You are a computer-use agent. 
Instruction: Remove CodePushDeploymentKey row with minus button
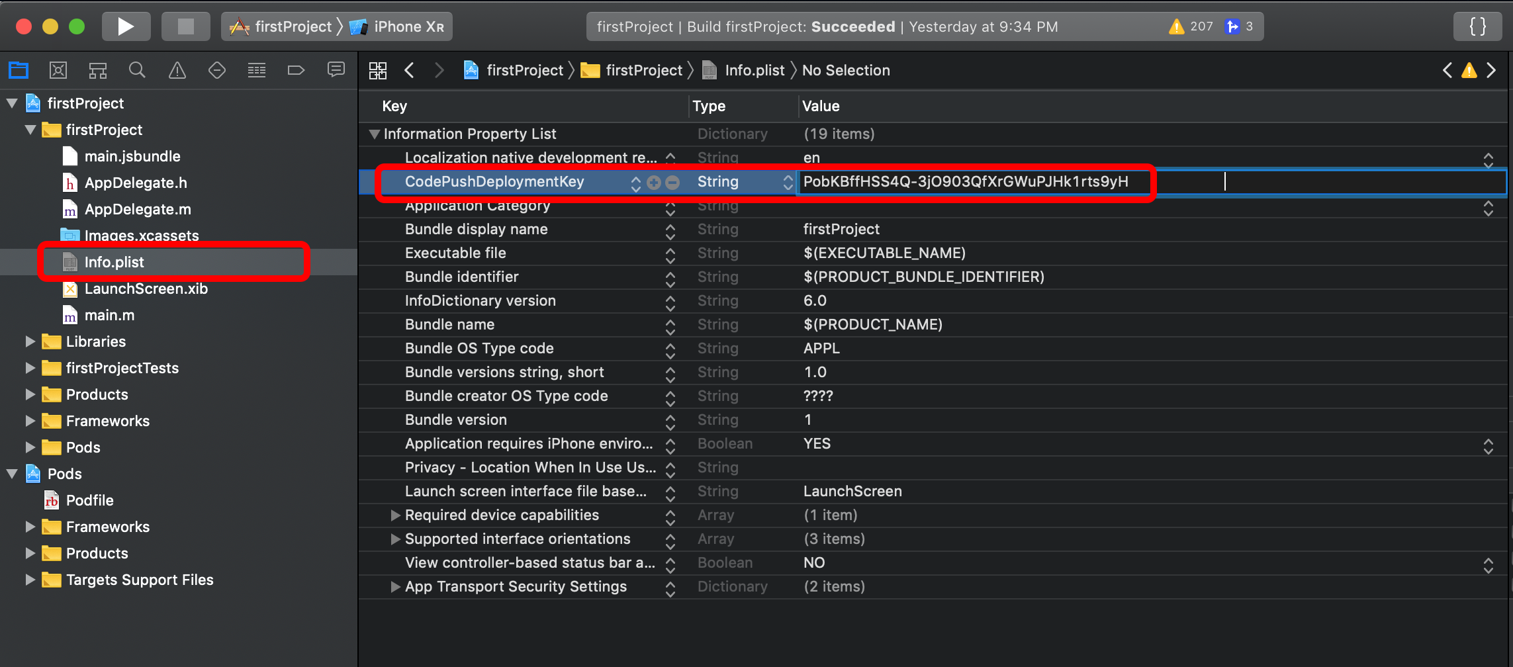tap(672, 182)
